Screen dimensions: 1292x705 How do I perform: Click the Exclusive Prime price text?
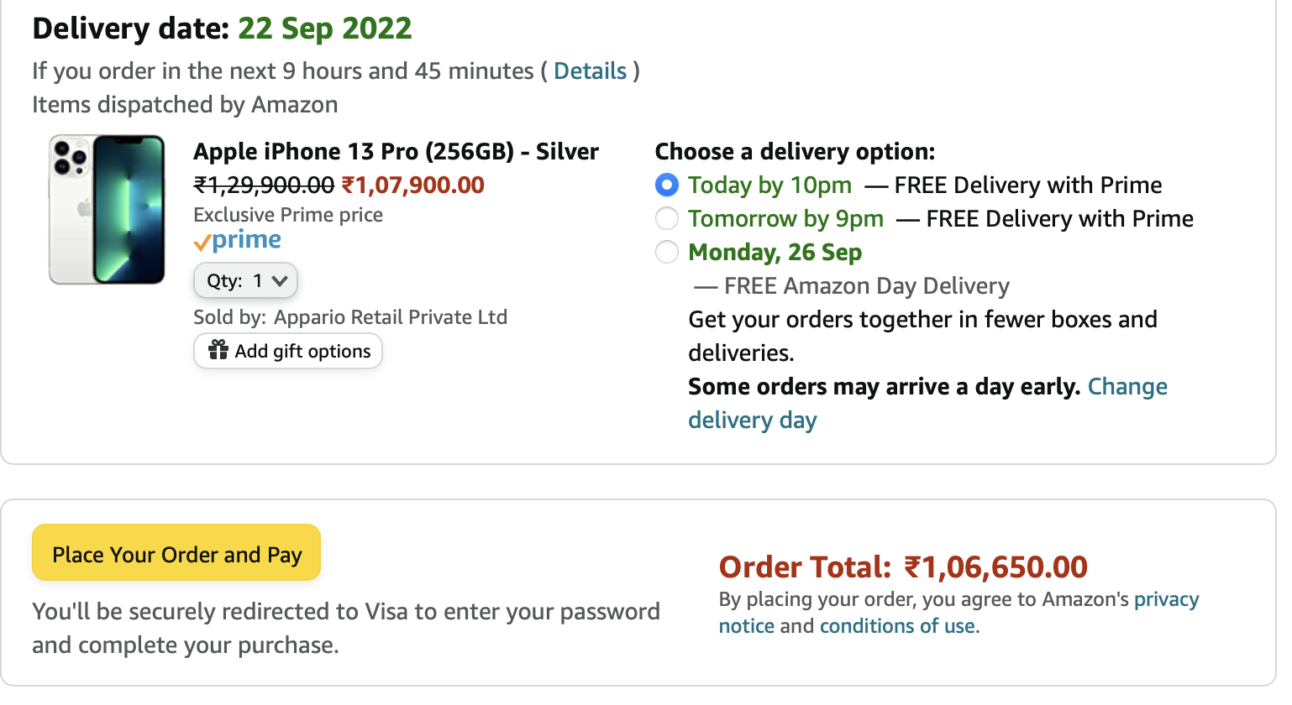[288, 215]
